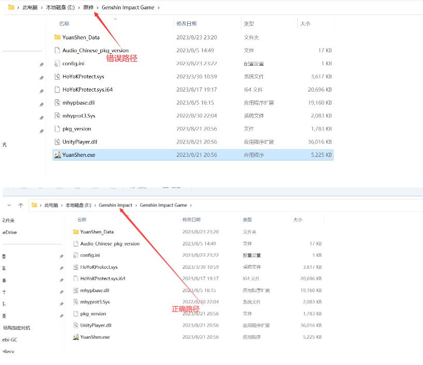Screen dimensions: 423x365
Task: Select mhypbase.dll file icon in top window
Action: (57, 103)
